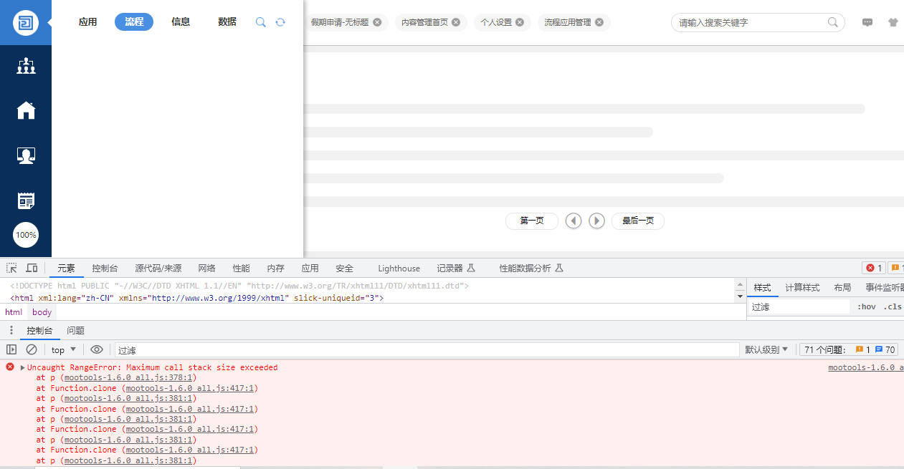Screen dimensions: 904x469
Task: Click the magnifier search icon beside 数据
Action: click(261, 22)
